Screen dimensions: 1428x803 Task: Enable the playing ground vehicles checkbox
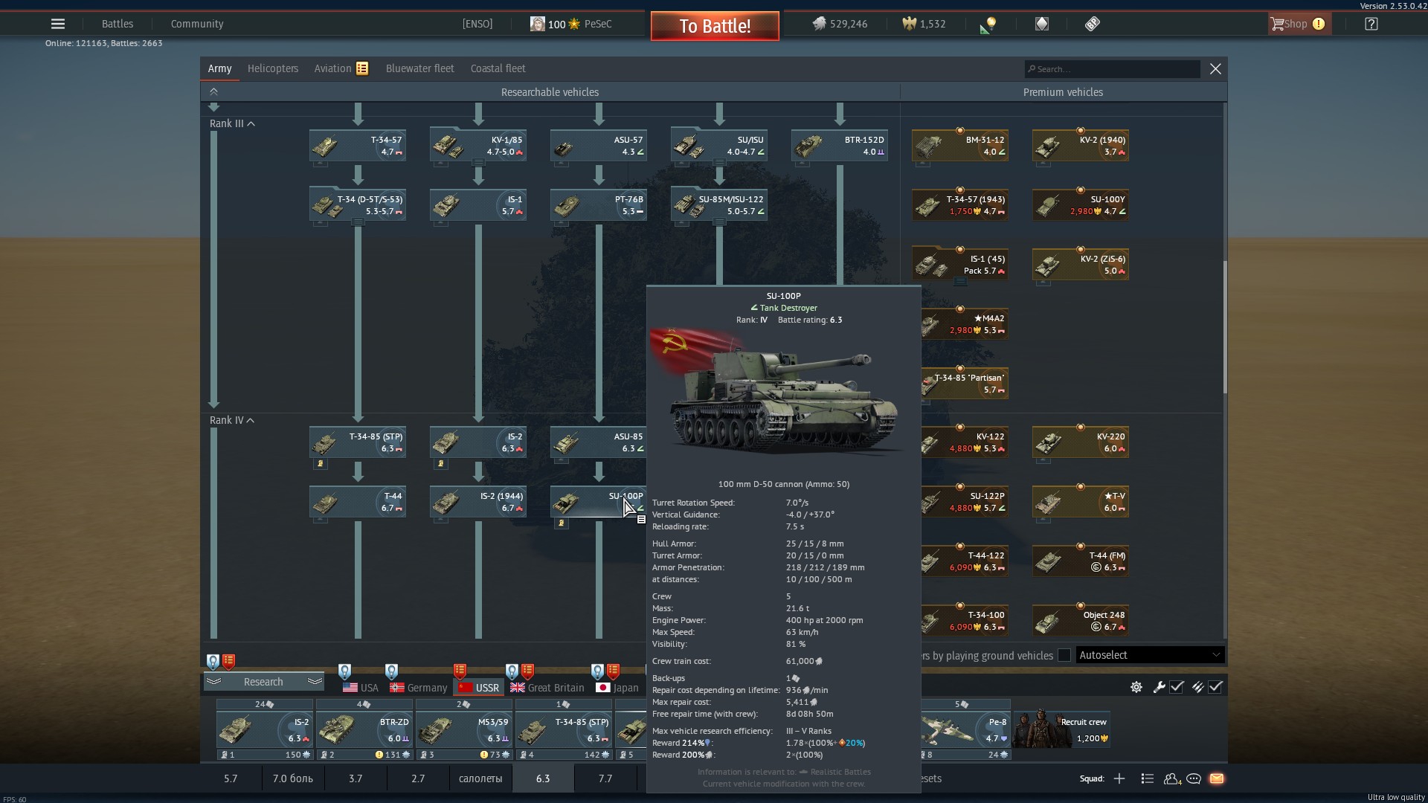coord(1064,655)
